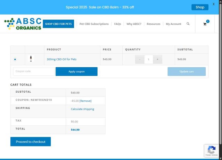Click the tax value $0.00

pyautogui.click(x=74, y=121)
